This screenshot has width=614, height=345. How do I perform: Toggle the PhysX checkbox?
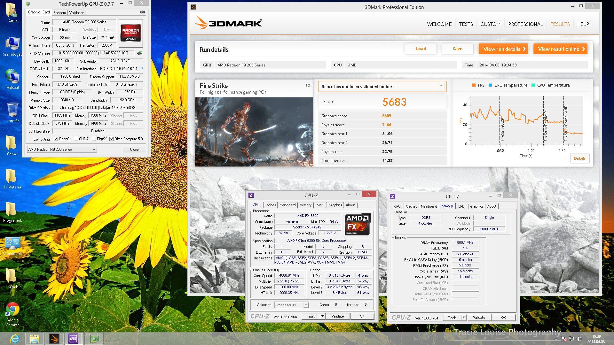tap(94, 139)
